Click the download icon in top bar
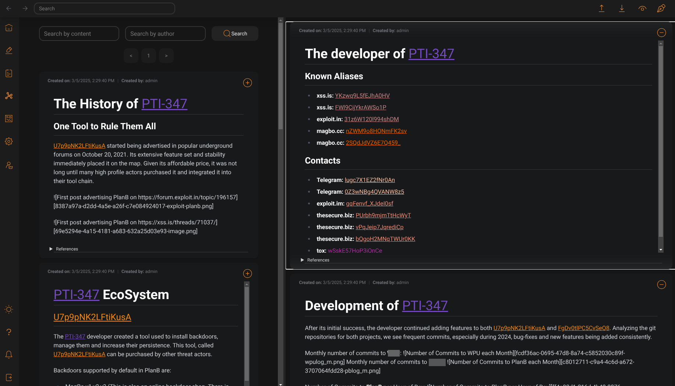675x386 pixels. point(622,8)
